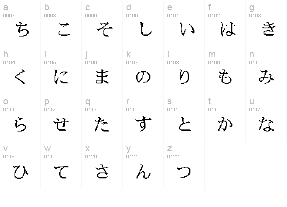
Task: Select the さ glyph labeled 0120
Action: point(102,171)
